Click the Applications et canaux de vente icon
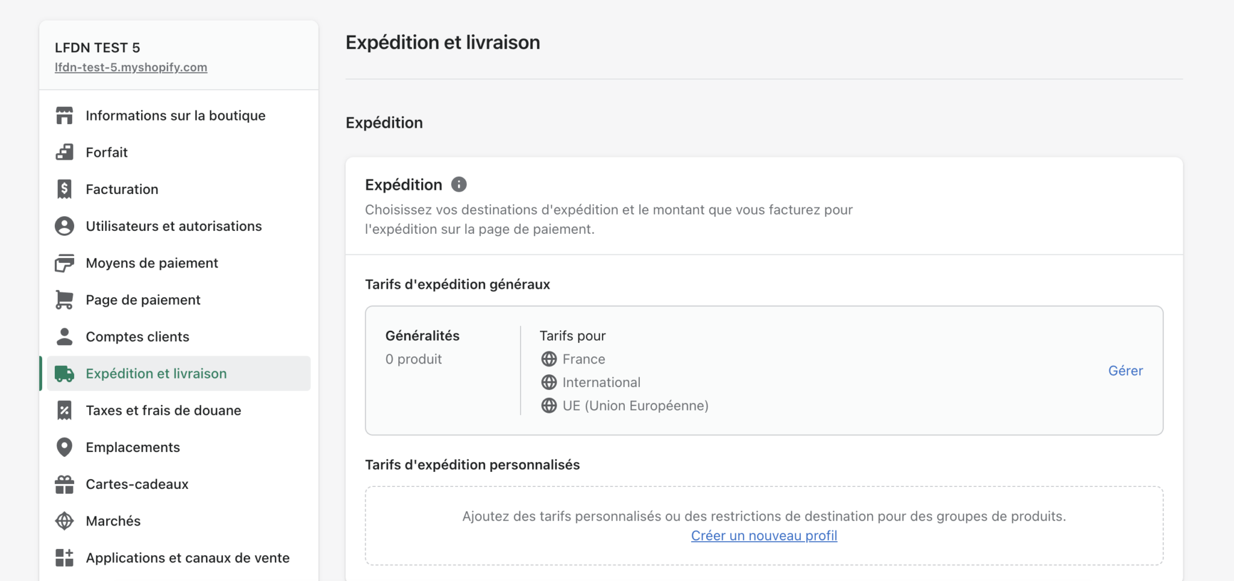1234x581 pixels. (64, 557)
